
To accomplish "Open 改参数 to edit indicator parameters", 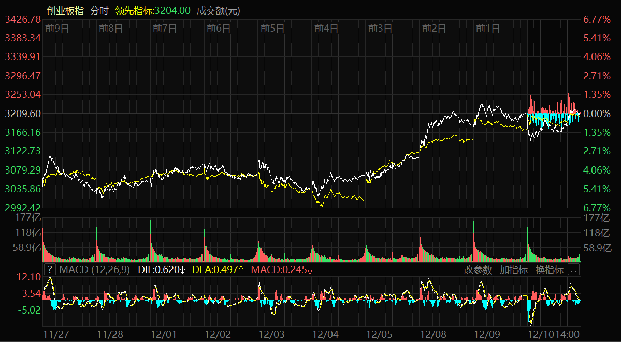I will pyautogui.click(x=478, y=269).
